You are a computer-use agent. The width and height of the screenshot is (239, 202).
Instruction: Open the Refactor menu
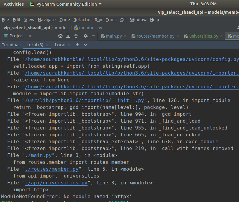click(x=82, y=20)
